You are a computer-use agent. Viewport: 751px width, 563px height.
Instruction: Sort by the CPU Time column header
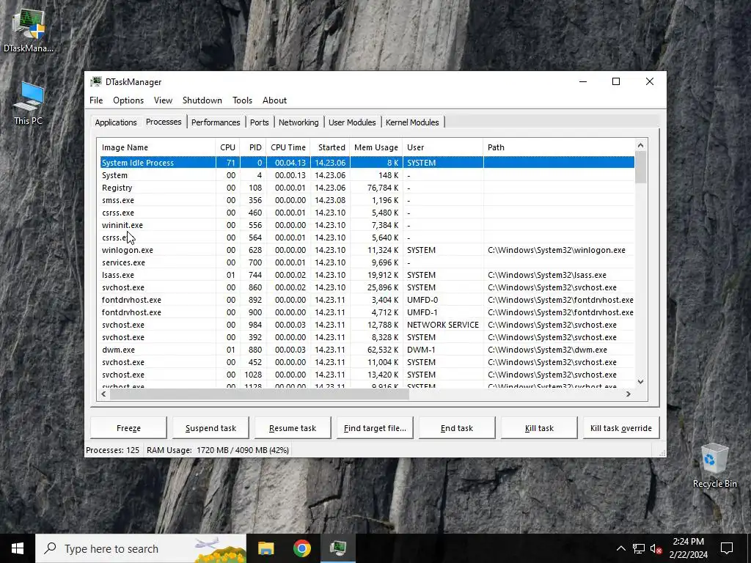pos(288,147)
